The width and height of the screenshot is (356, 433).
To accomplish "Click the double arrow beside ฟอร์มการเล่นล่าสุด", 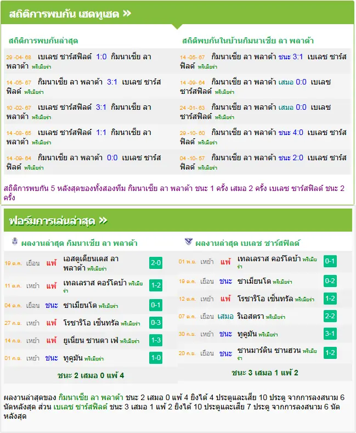I will click(103, 221).
